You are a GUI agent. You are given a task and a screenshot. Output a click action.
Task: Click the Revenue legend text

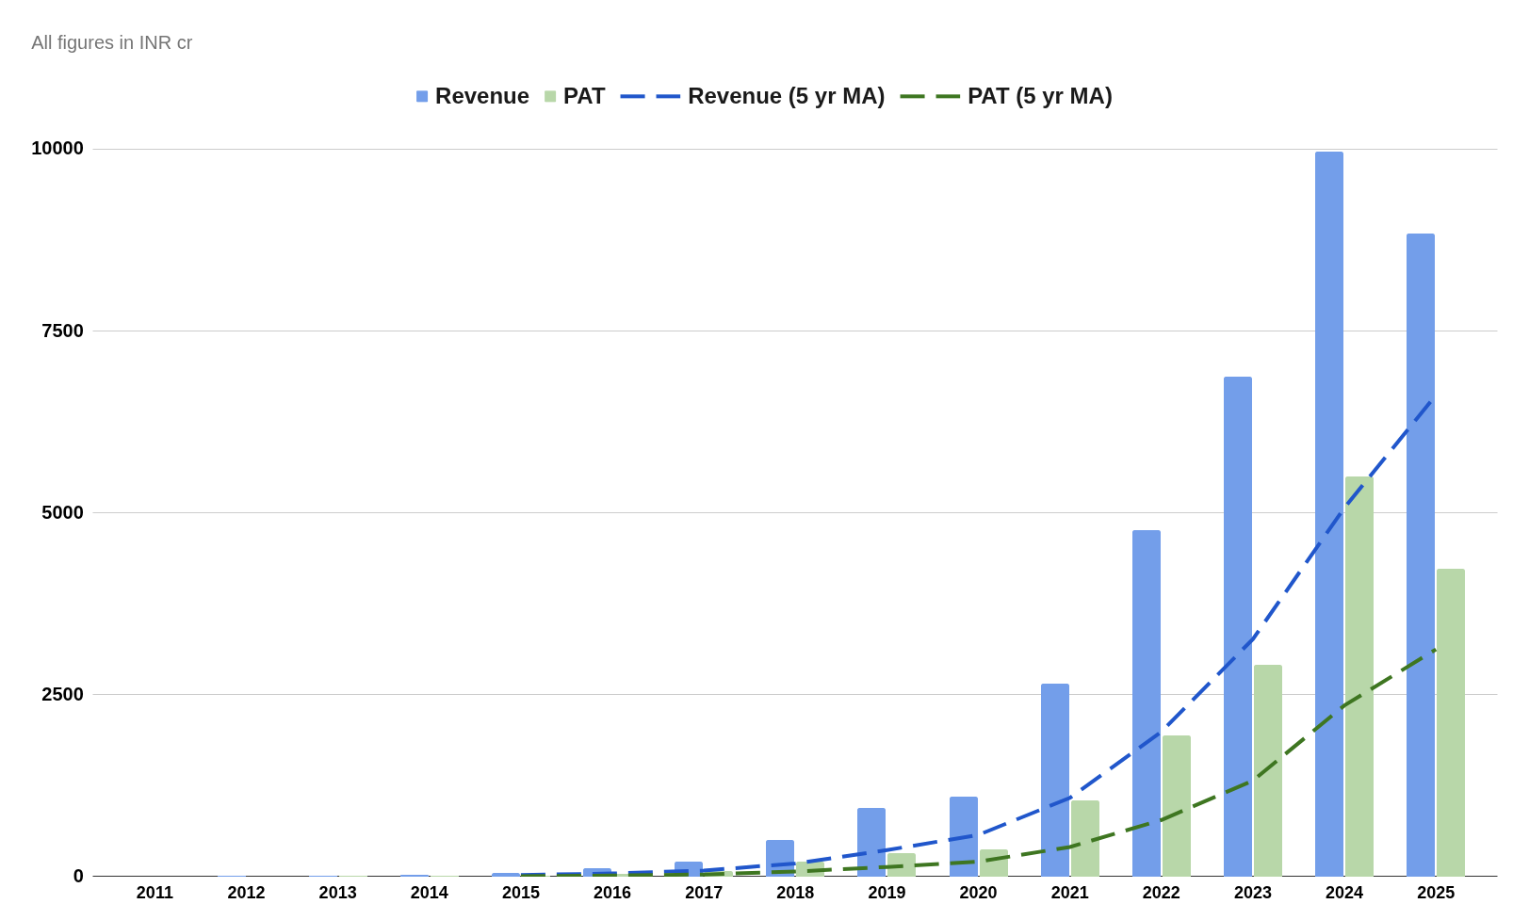[482, 96]
